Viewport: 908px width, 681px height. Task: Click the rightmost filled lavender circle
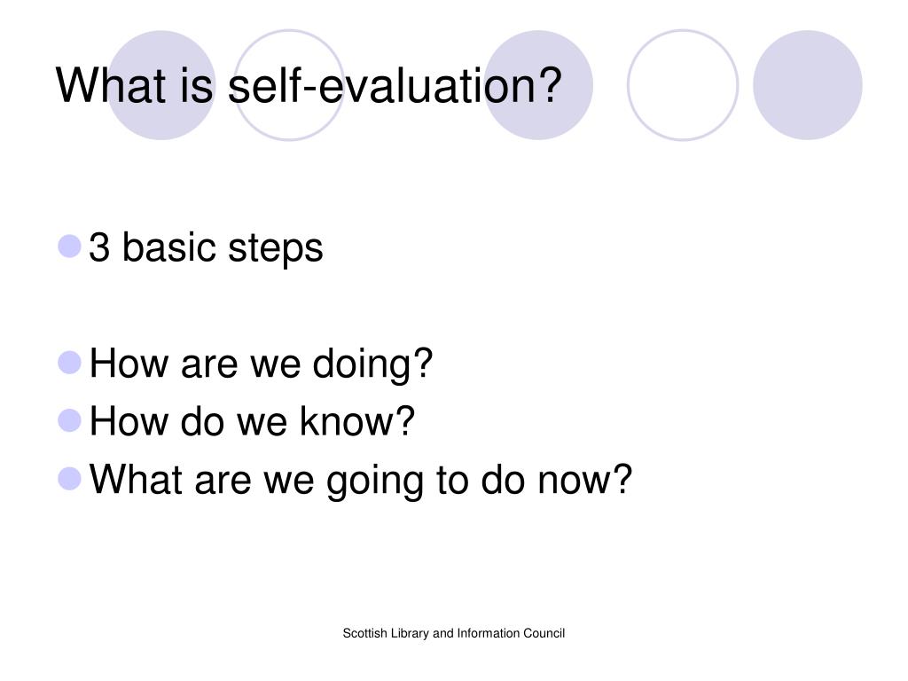[x=808, y=85]
